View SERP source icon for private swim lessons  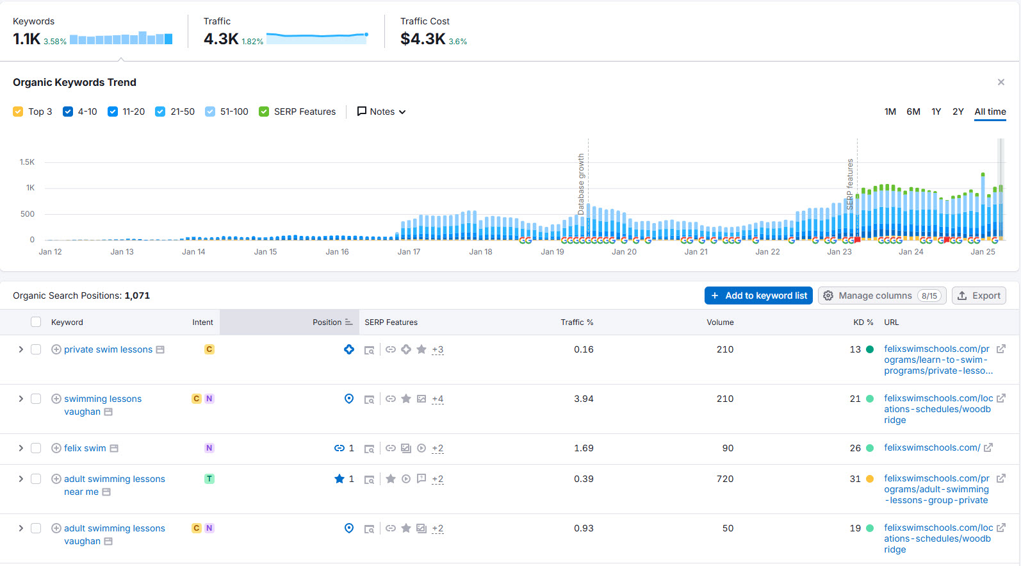(369, 350)
